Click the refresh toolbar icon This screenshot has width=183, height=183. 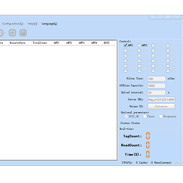click(x=12, y=33)
